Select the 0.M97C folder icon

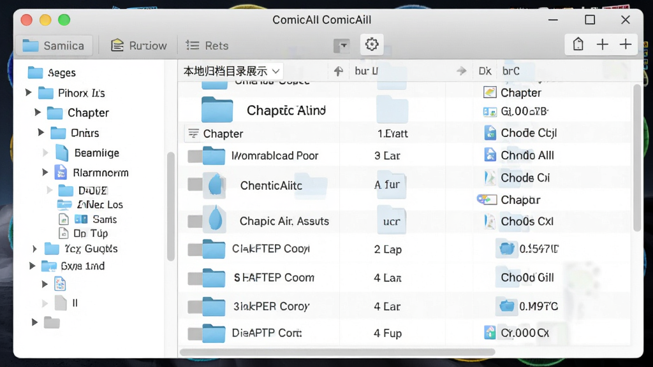click(506, 306)
